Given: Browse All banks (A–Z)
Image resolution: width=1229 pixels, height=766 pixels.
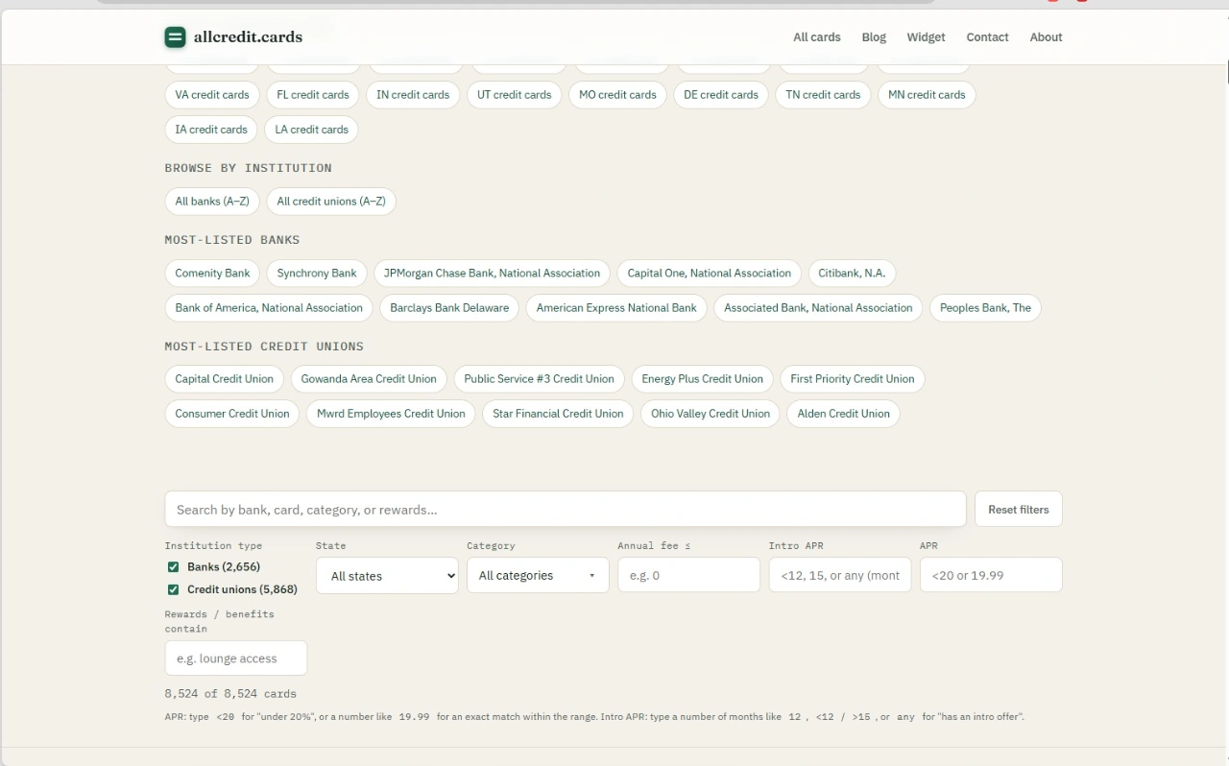Looking at the screenshot, I should [x=212, y=202].
